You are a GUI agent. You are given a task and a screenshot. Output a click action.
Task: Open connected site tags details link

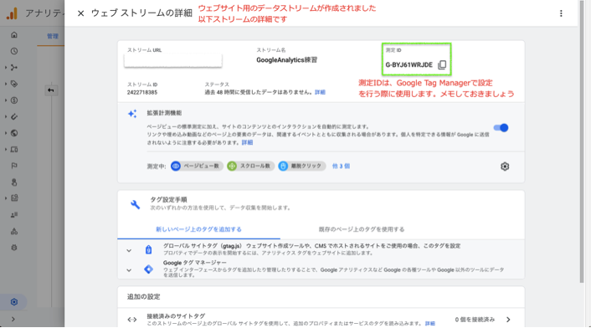coord(430,324)
